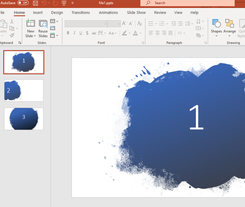Image resolution: width=245 pixels, height=207 pixels.
Task: Select slide 3 thumbnail
Action: click(24, 119)
